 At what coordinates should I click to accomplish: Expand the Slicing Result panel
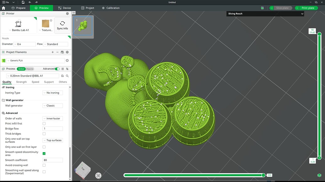(x=302, y=14)
